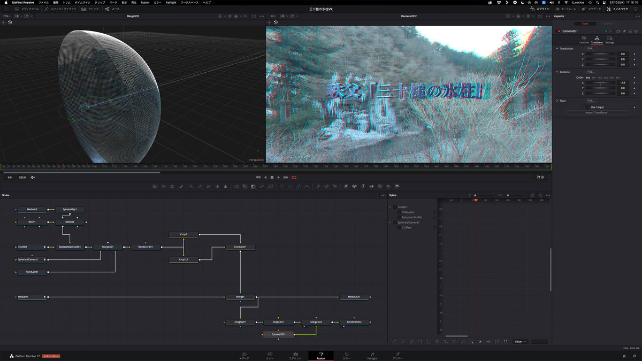Click the play reverse button
642x361 pixels.
point(265,177)
